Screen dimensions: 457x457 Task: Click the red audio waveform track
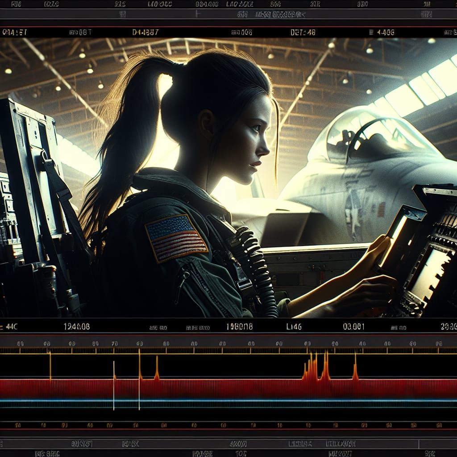point(223,388)
